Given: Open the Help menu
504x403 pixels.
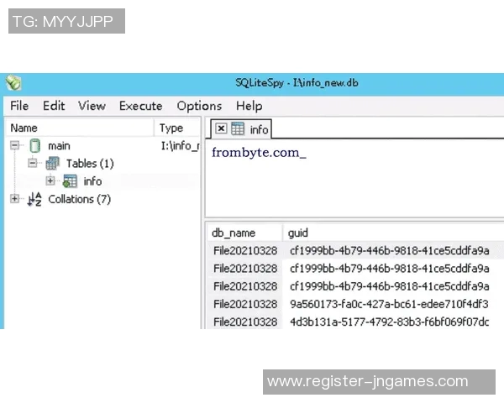Looking at the screenshot, I should (x=249, y=106).
